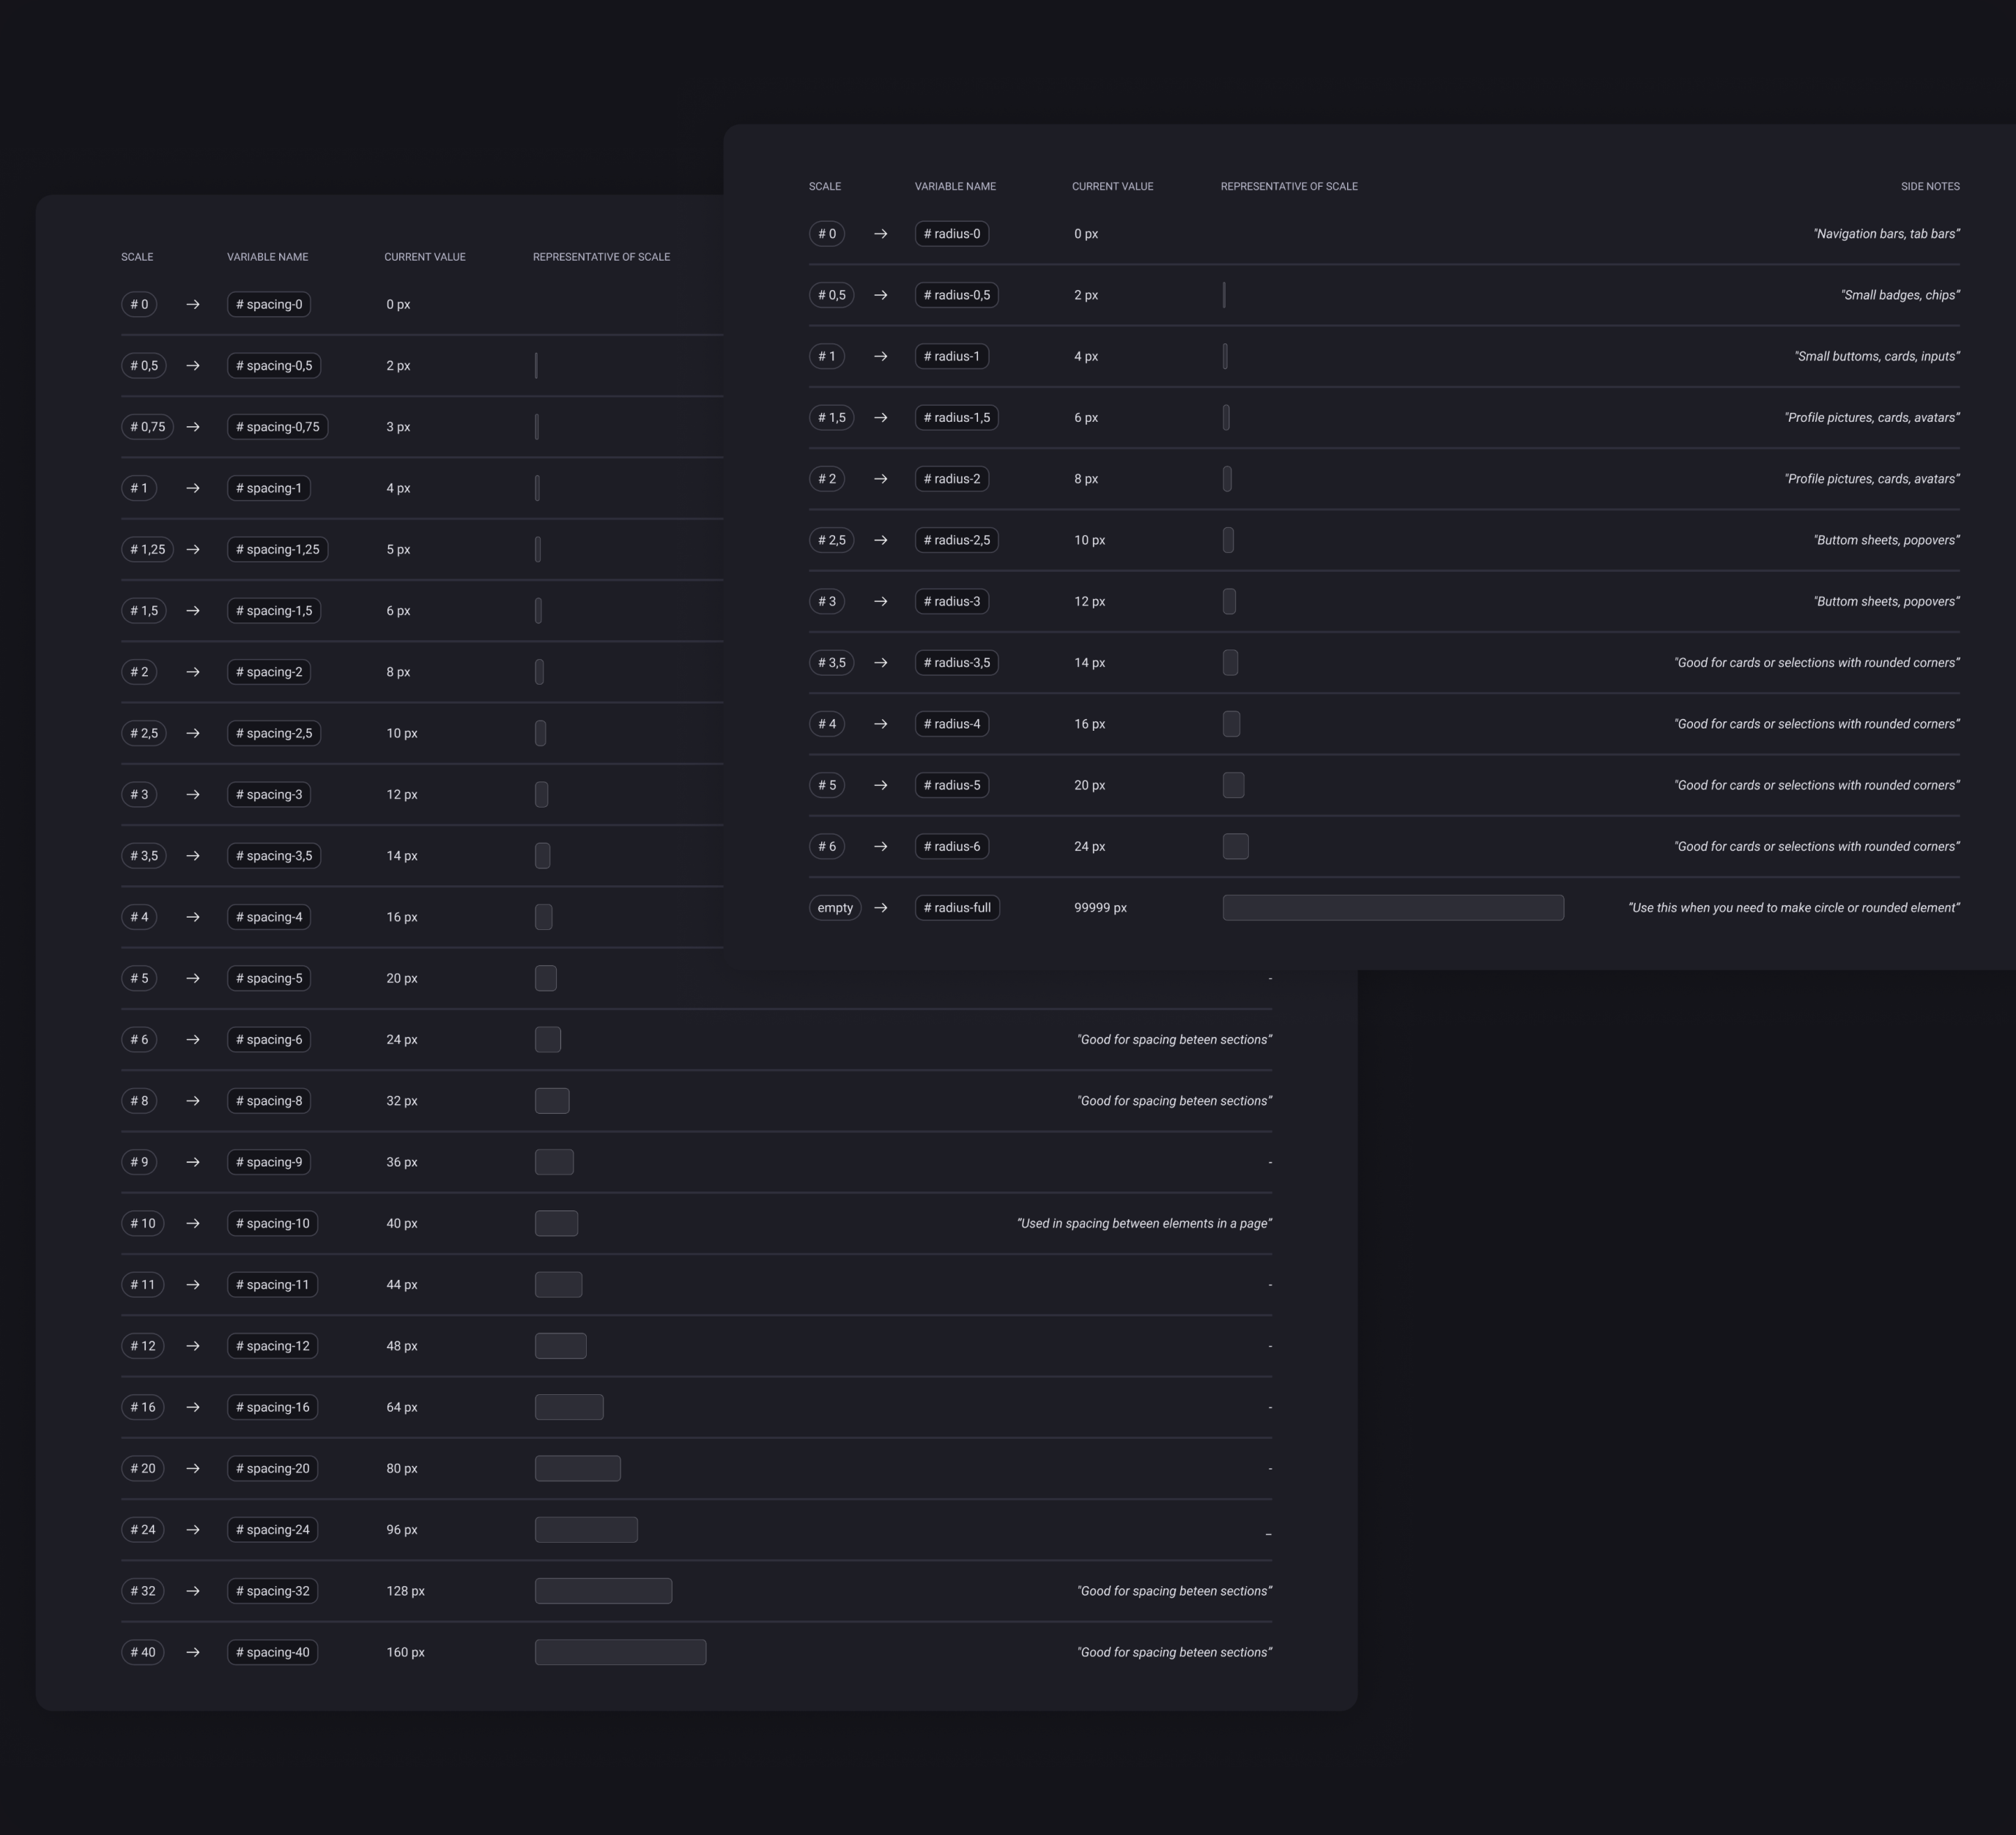This screenshot has height=1835, width=2016.
Task: Click the arrow icon next to radius-full
Action: click(881, 907)
